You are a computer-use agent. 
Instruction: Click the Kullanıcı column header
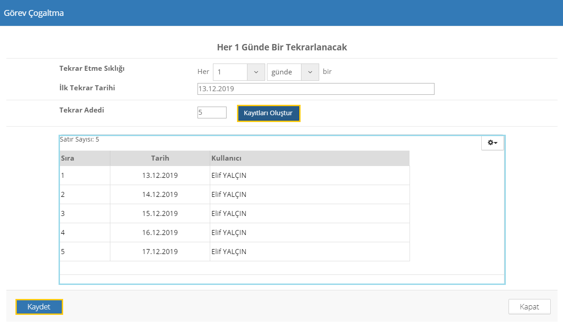(x=226, y=158)
